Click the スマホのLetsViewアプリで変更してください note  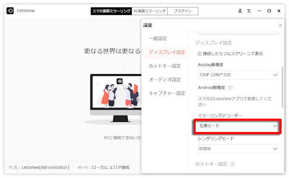[x=235, y=102]
